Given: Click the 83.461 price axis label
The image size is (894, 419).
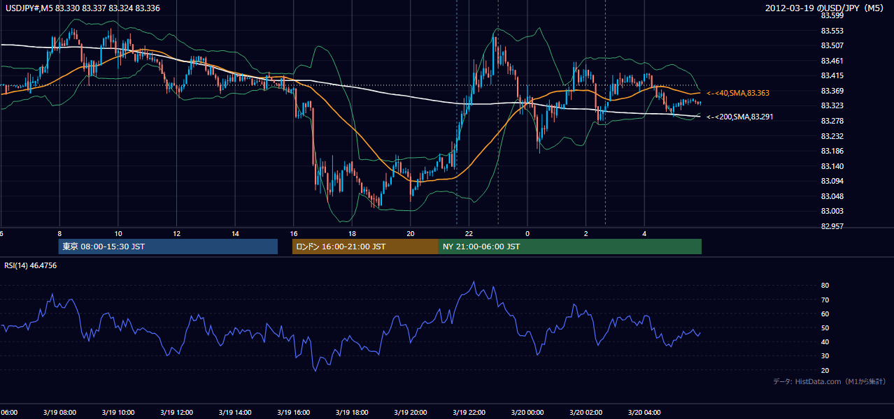Looking at the screenshot, I should point(832,61).
